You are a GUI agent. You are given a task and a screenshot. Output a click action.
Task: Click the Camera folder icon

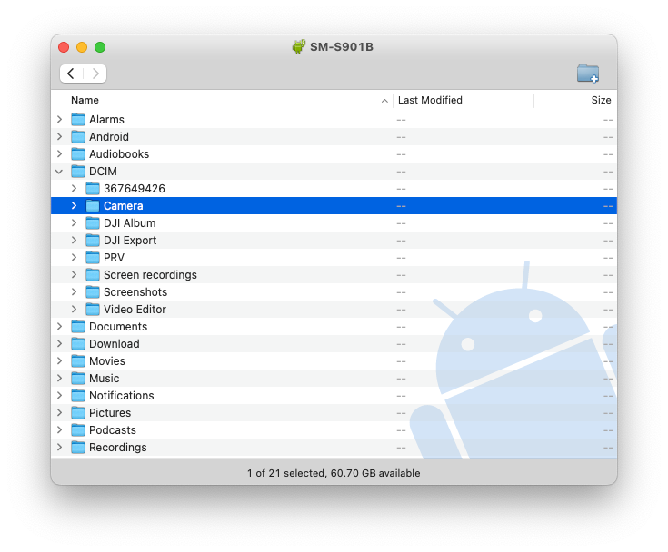93,205
